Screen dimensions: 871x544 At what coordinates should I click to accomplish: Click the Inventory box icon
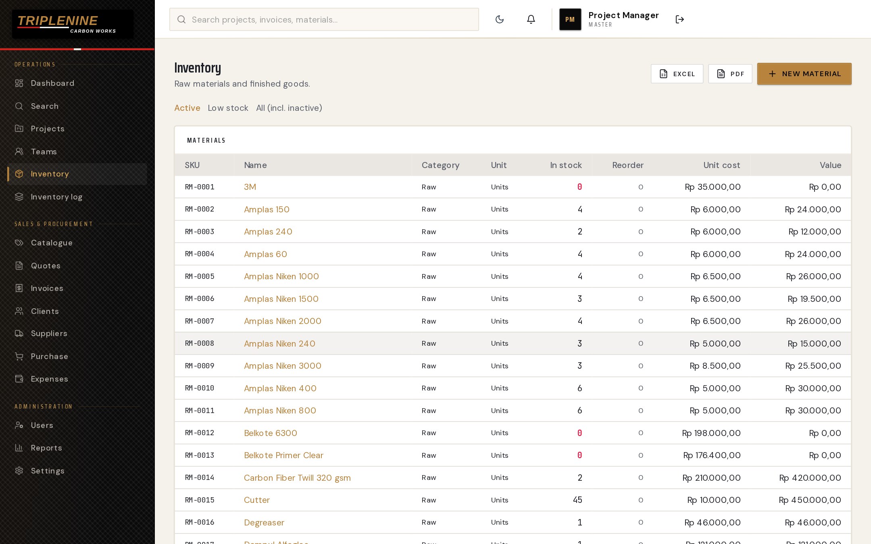[x=19, y=174]
